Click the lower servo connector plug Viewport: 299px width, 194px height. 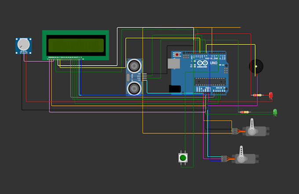pos(224,158)
